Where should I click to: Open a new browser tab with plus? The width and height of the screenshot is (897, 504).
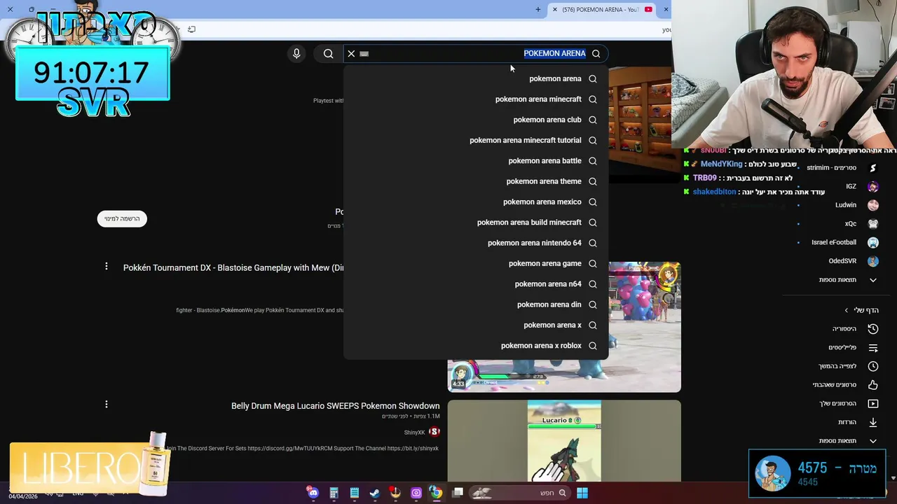coord(538,10)
